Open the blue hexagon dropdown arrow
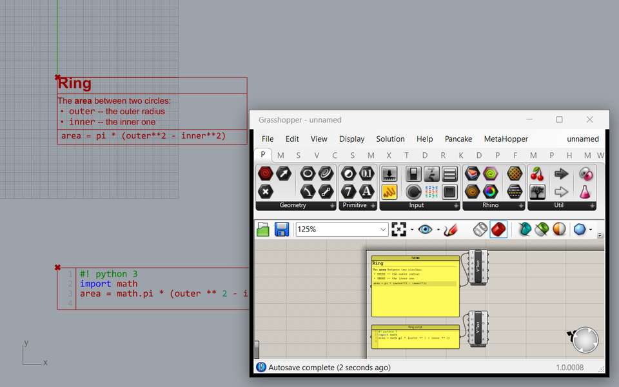This screenshot has height=387, width=619. [591, 230]
